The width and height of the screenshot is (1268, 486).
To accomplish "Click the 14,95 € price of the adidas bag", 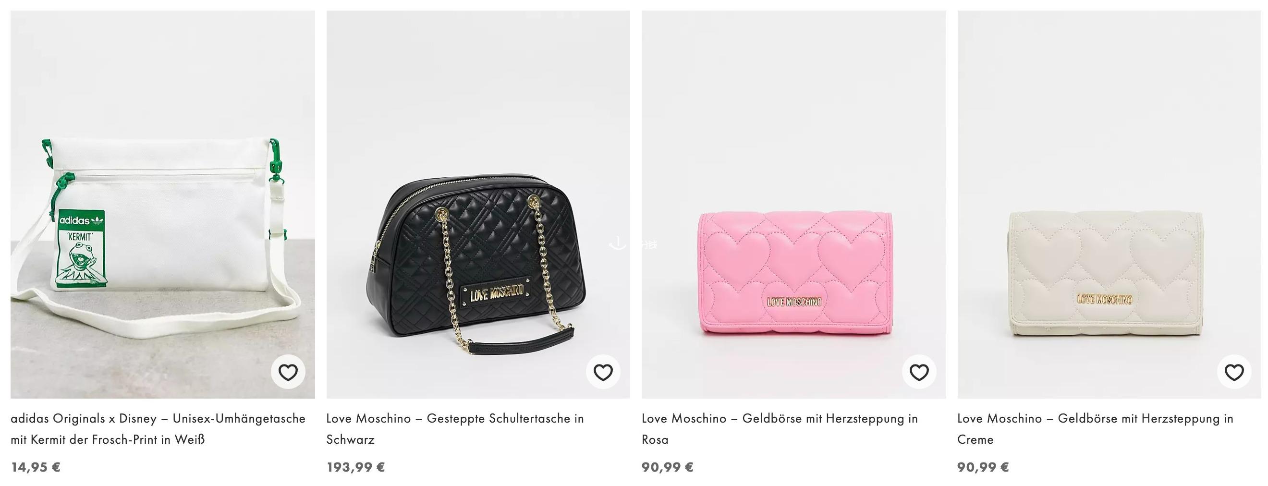I will click(x=36, y=467).
